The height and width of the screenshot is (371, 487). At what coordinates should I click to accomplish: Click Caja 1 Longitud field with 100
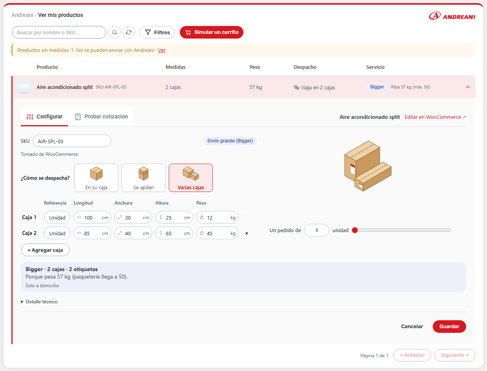pos(92,218)
